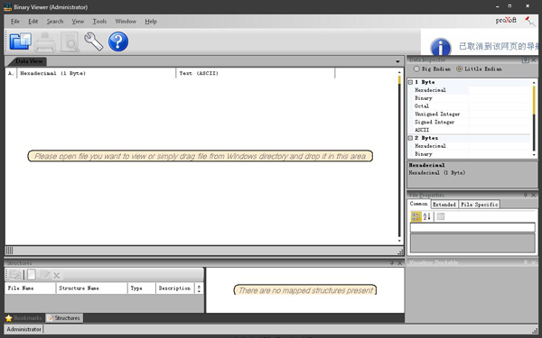Select the Unsigned Integer row
The height and width of the screenshot is (338, 542).
tap(472, 114)
